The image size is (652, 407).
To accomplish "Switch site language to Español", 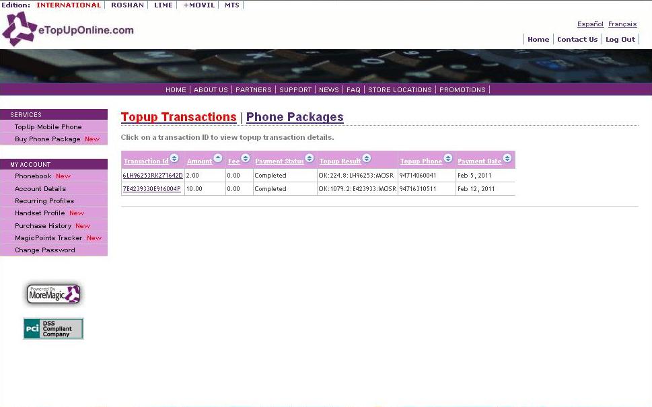I will click(x=590, y=24).
